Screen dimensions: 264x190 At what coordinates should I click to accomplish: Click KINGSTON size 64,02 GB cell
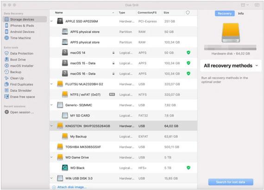click(x=171, y=126)
